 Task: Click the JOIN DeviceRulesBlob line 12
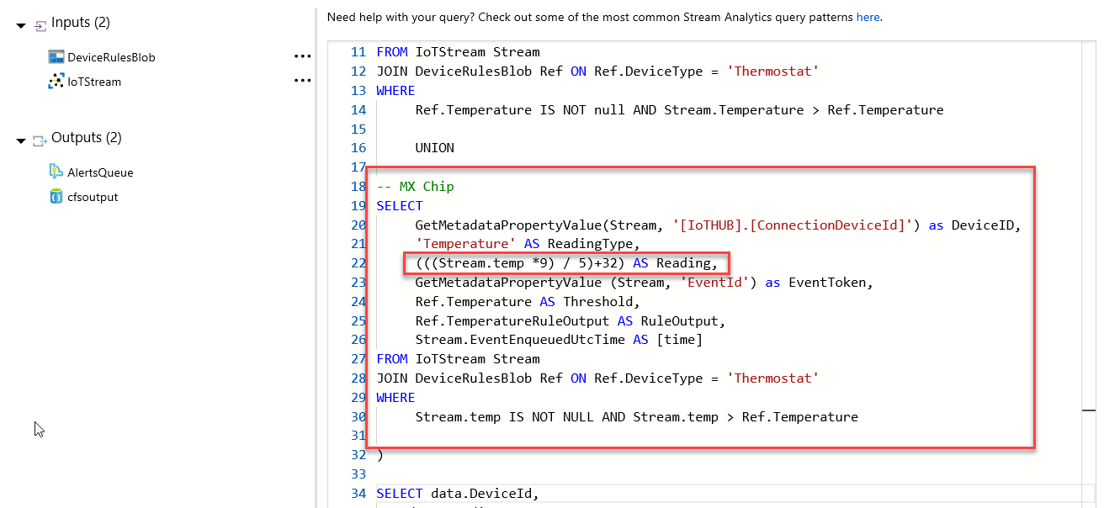click(597, 71)
